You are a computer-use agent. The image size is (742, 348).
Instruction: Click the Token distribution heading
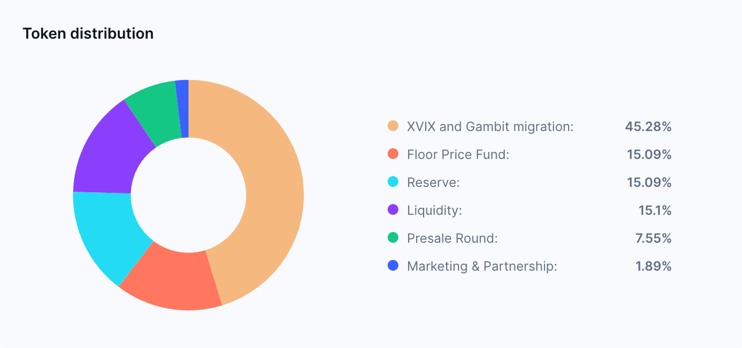click(88, 33)
